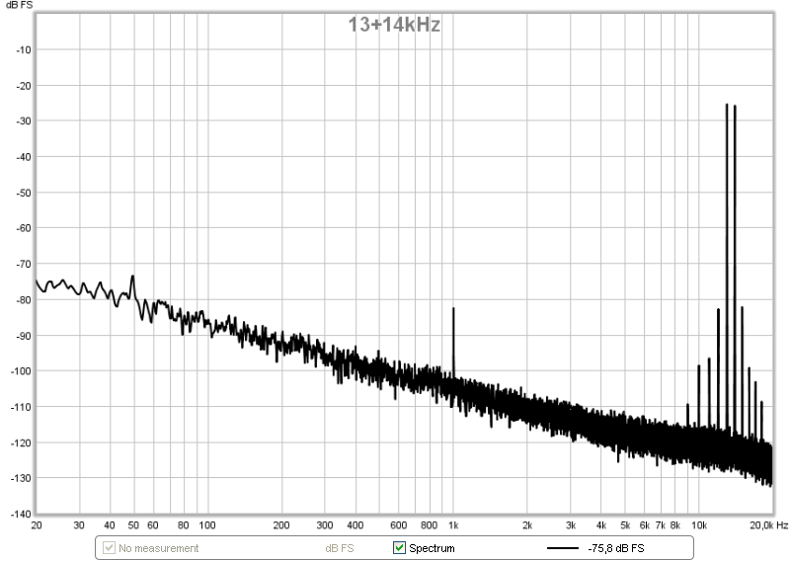Viewport: 790px width, 561px height.
Task: Toggle the disabled No measurement checkbox
Action: coord(109,547)
